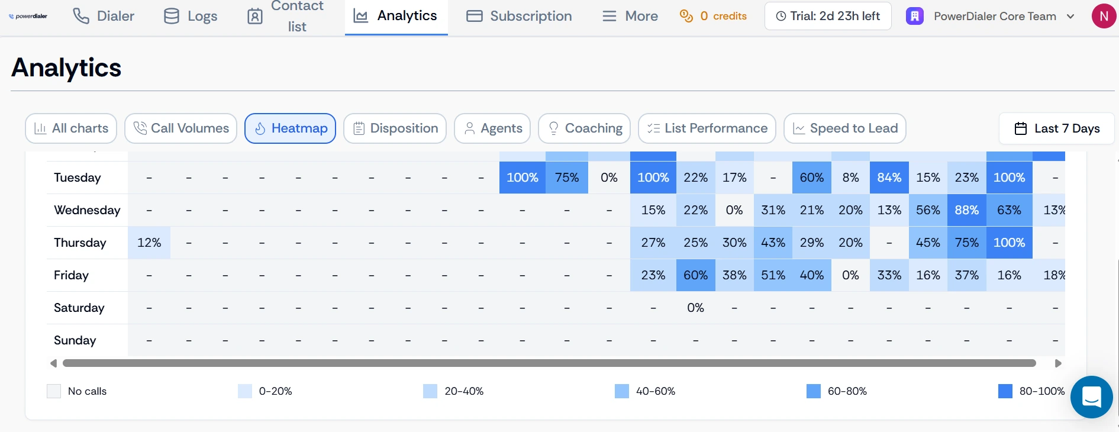Select the Logs database icon
The image size is (1119, 432).
coord(170,15)
